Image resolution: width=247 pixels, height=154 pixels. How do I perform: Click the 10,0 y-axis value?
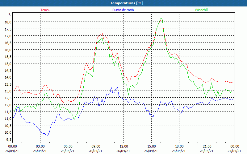point(8,132)
